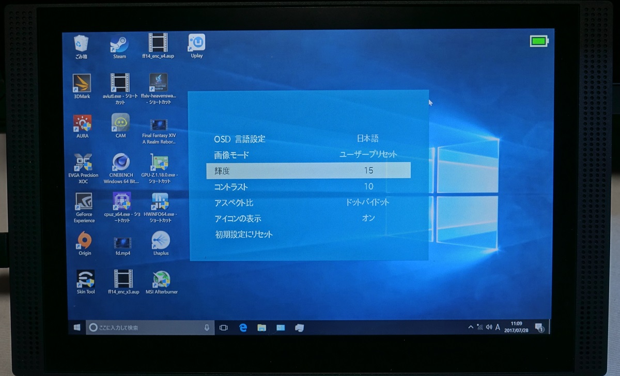Select the highlighted 輝度 brightness row
620x376 pixels.
[x=308, y=170]
